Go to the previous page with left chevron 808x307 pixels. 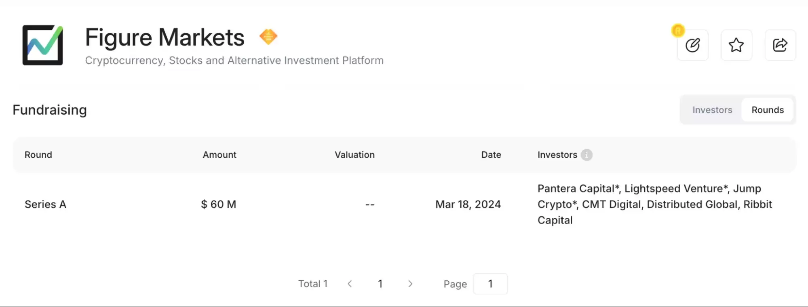pos(350,284)
